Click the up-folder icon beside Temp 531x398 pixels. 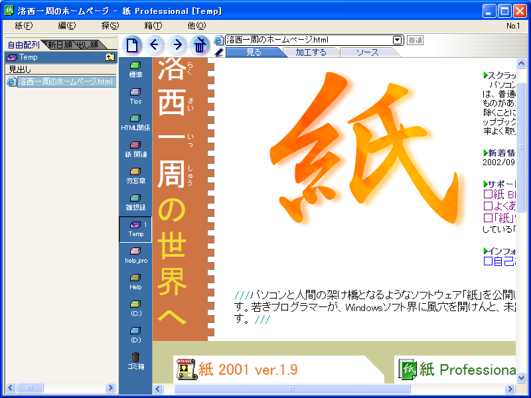[x=110, y=58]
